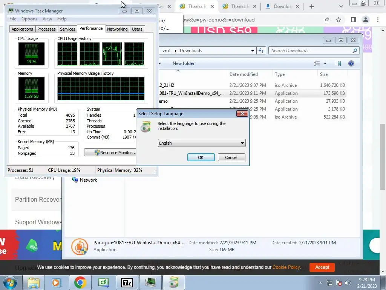Open Chrome profile avatar
The height and width of the screenshot is (290, 386).
(366, 20)
